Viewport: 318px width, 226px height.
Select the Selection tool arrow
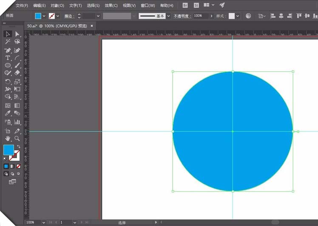[8, 34]
